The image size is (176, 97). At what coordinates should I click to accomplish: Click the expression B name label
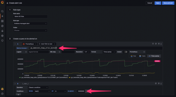[x=18, y=84]
